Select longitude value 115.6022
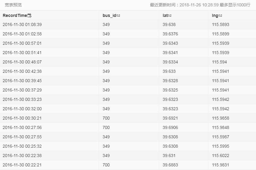The height and width of the screenshot is (170, 256). tap(221, 156)
